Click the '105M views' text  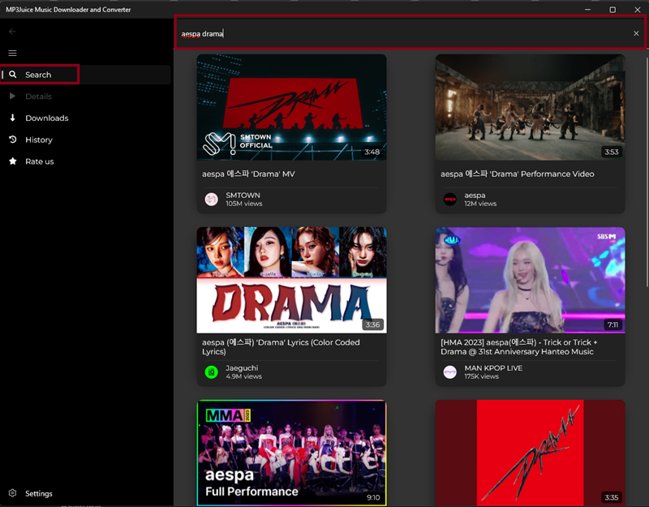[244, 204]
